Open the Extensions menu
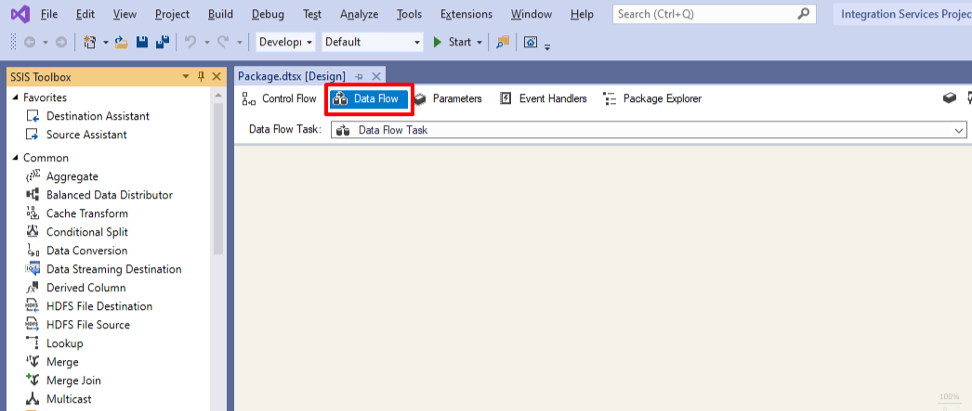Image resolution: width=972 pixels, height=411 pixels. [466, 14]
